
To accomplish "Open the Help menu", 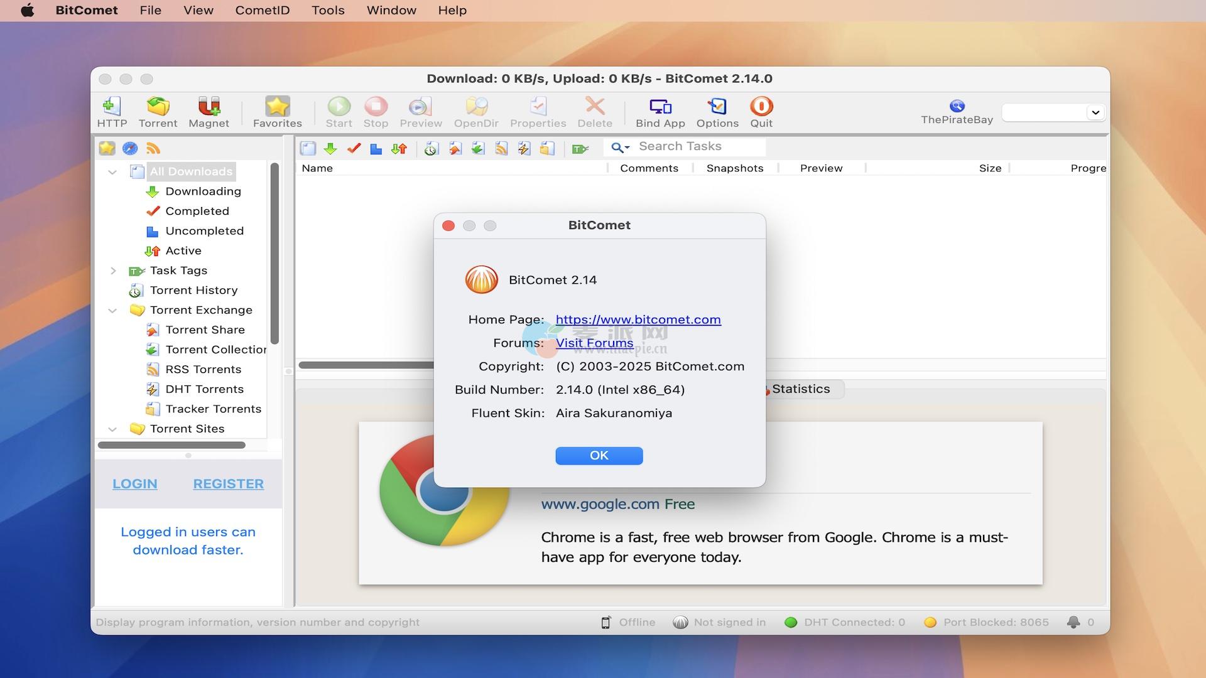I will pyautogui.click(x=452, y=10).
